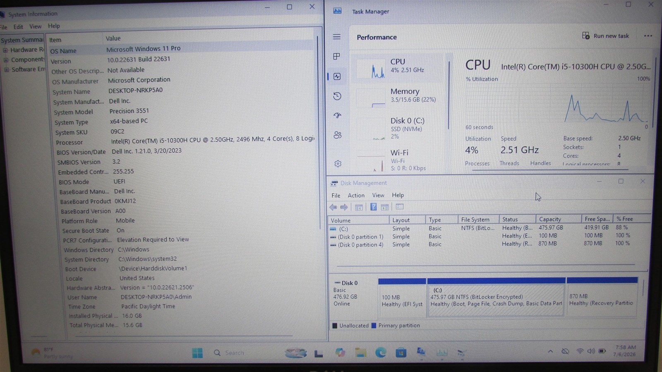This screenshot has height=372, width=662.
Task: Open Windows Start button
Action: [x=197, y=353]
